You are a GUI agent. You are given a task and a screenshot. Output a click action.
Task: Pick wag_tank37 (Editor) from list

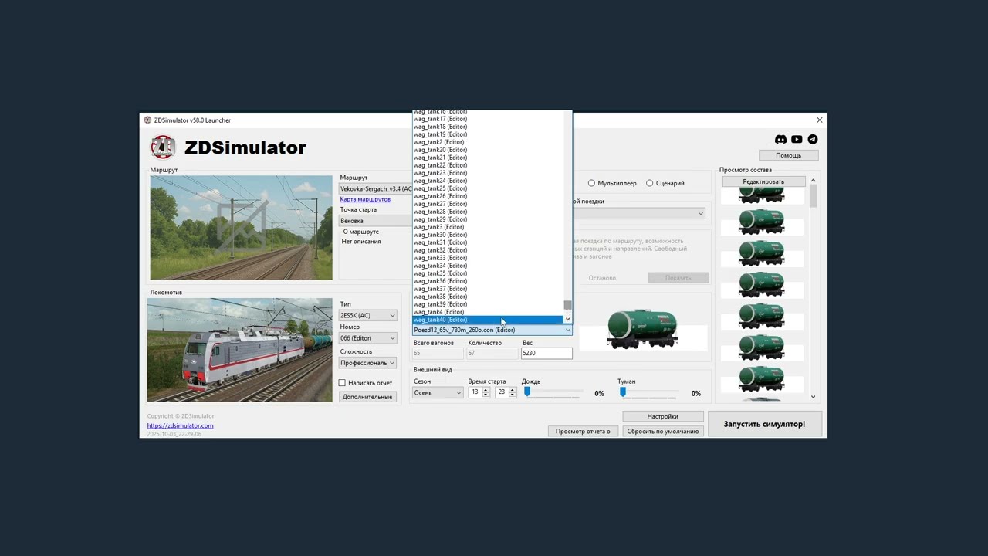(x=488, y=289)
